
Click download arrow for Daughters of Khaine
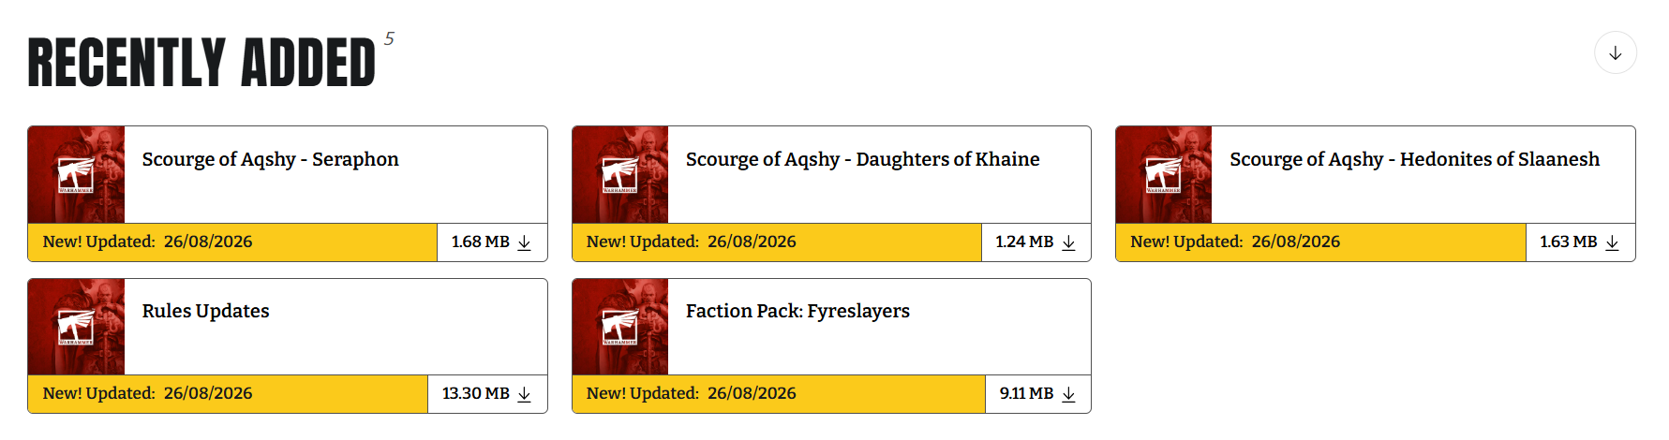[1068, 242]
